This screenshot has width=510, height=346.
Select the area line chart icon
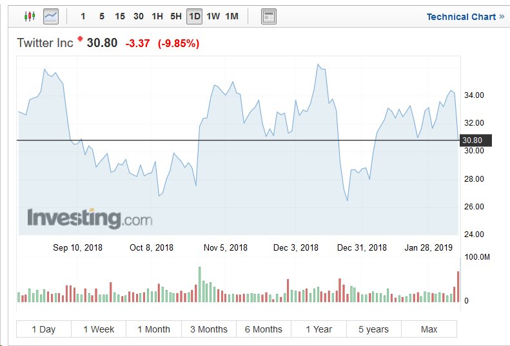click(51, 16)
